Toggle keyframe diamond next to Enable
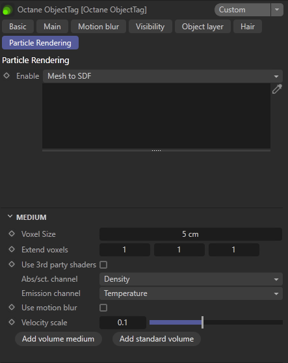Viewport: 288px width, 363px height. coord(7,75)
